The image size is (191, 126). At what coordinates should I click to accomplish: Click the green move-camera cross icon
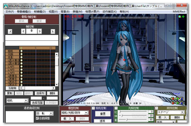tap(183, 16)
